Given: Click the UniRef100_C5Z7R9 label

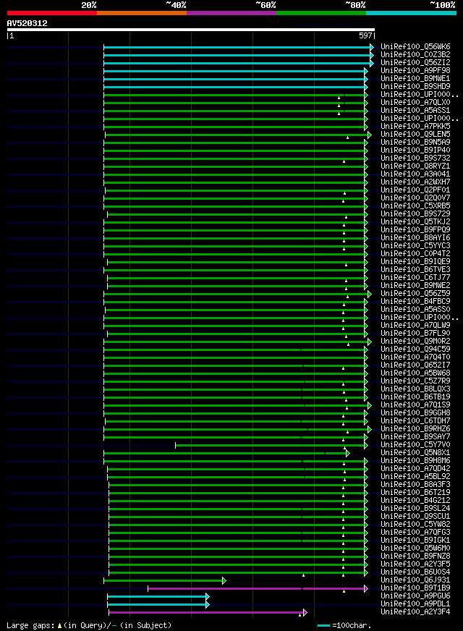Looking at the screenshot, I should click(415, 381).
